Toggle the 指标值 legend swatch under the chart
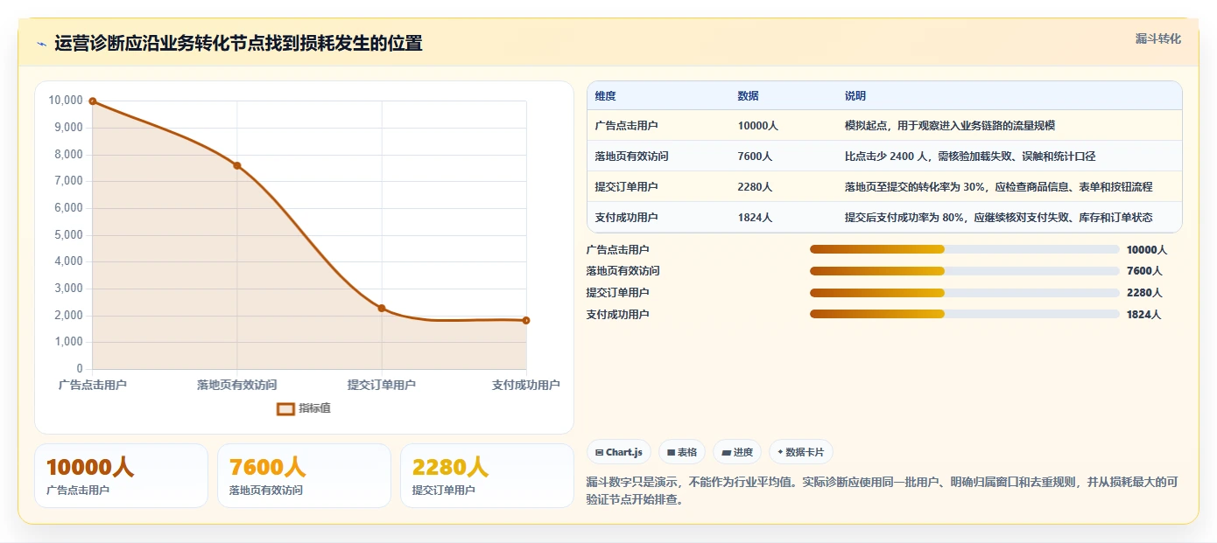 tap(285, 408)
